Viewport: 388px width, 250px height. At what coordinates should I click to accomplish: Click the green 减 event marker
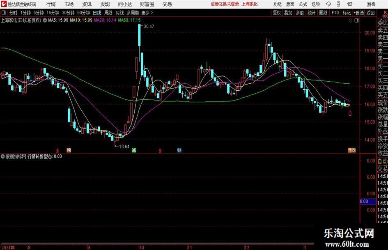click(134, 150)
